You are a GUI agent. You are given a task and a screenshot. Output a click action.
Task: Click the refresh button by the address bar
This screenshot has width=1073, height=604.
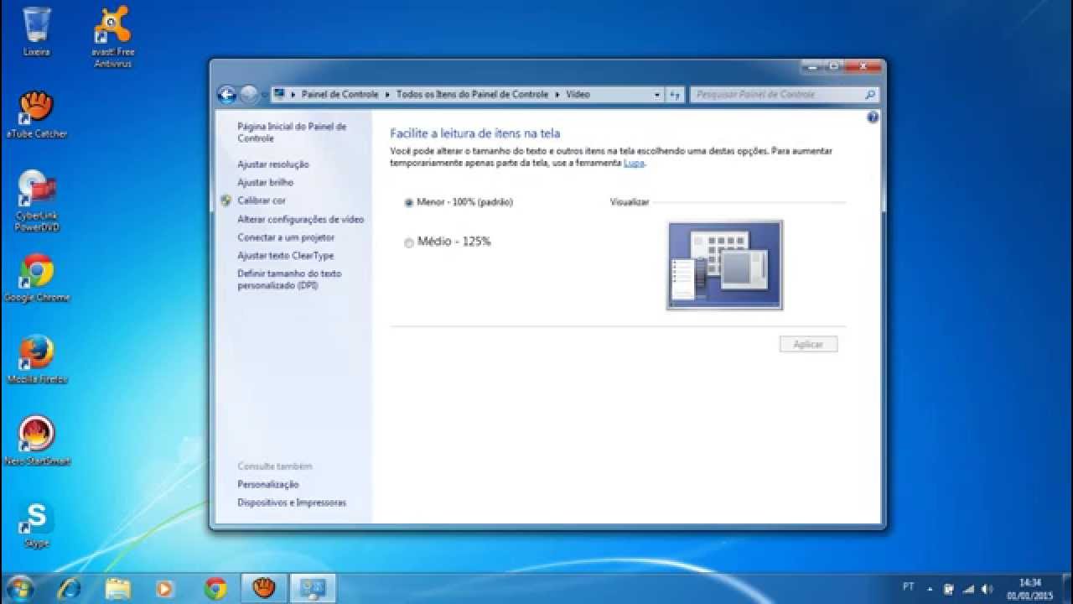676,95
